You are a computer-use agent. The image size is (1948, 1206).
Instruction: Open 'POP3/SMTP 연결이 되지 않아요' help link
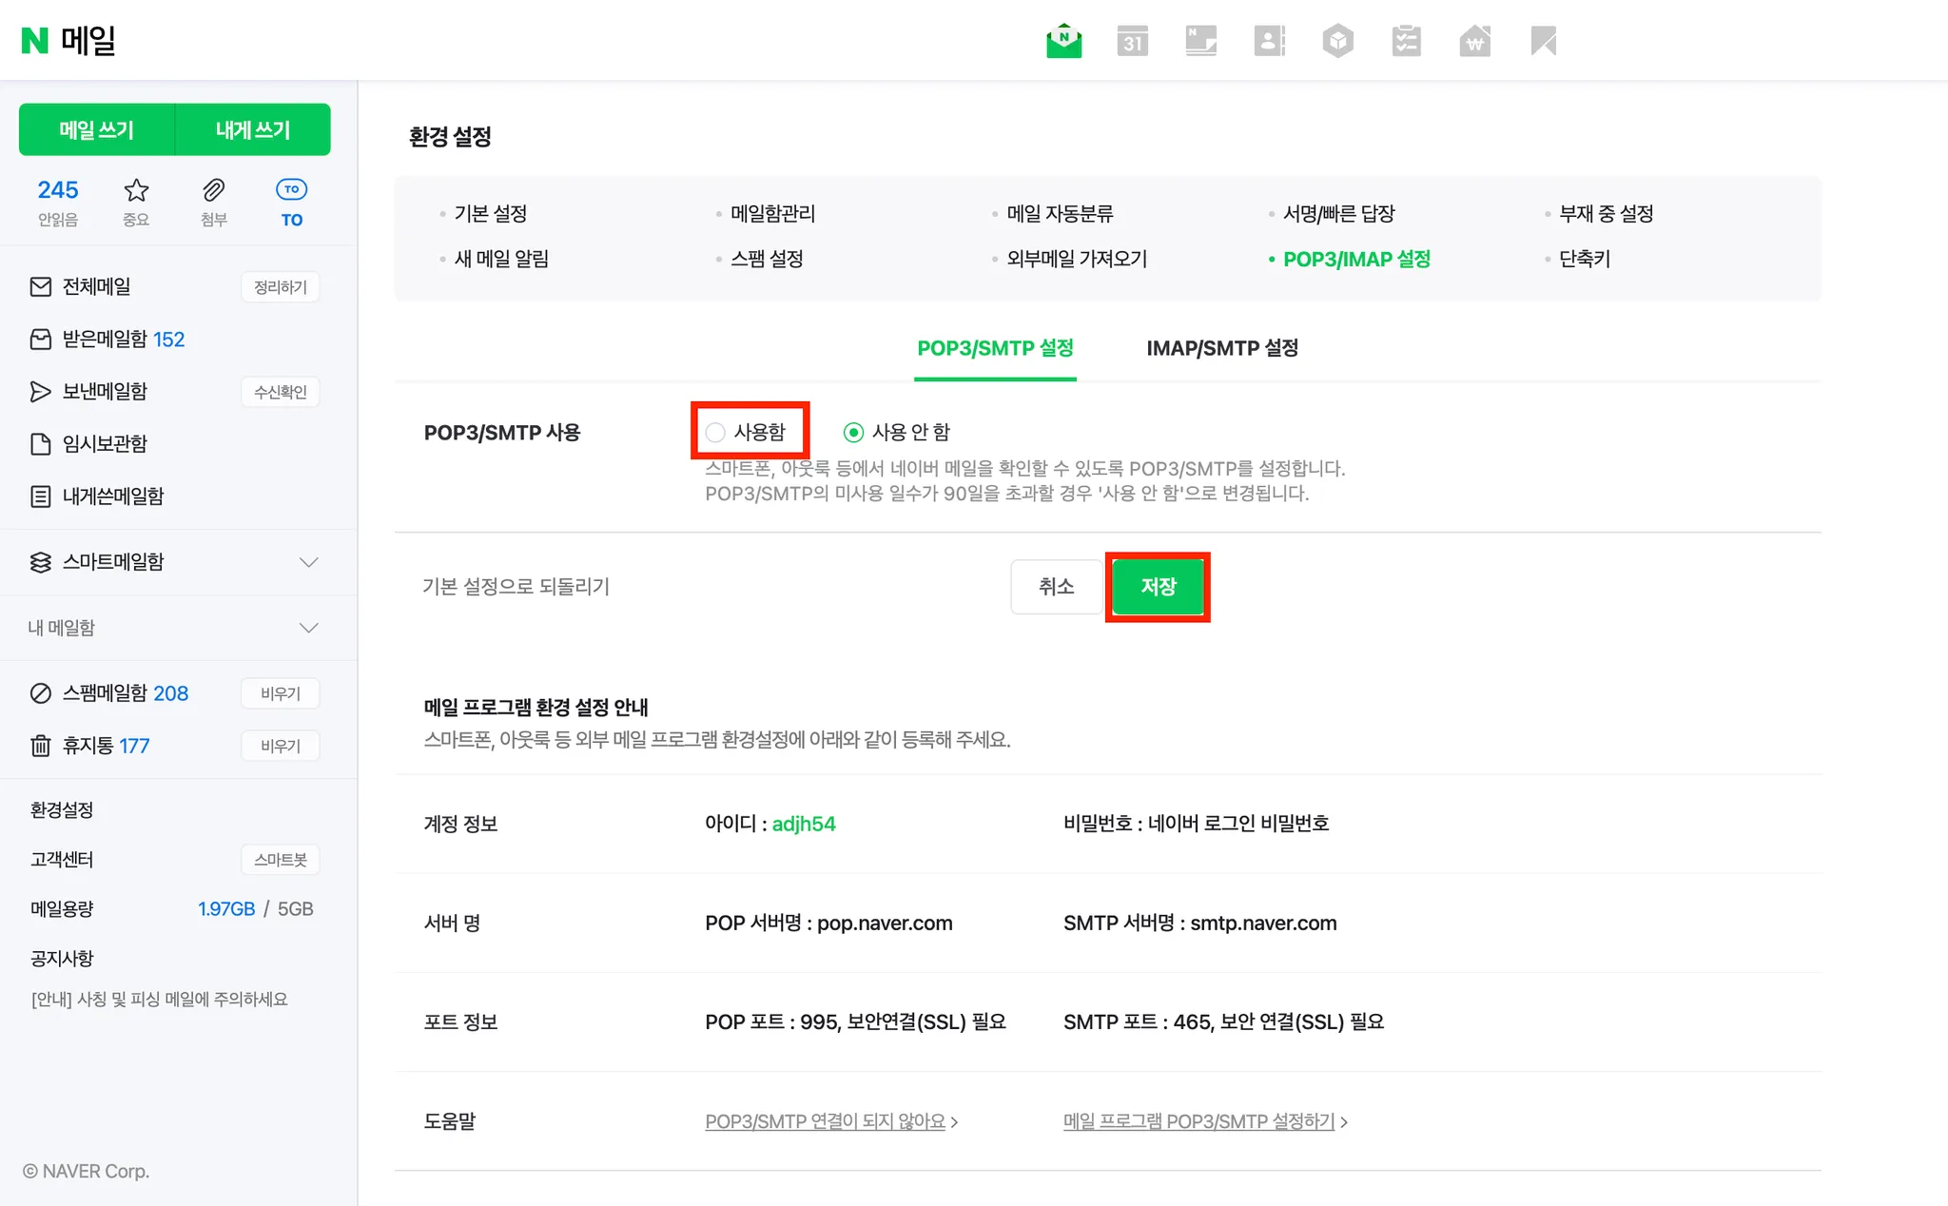[825, 1121]
